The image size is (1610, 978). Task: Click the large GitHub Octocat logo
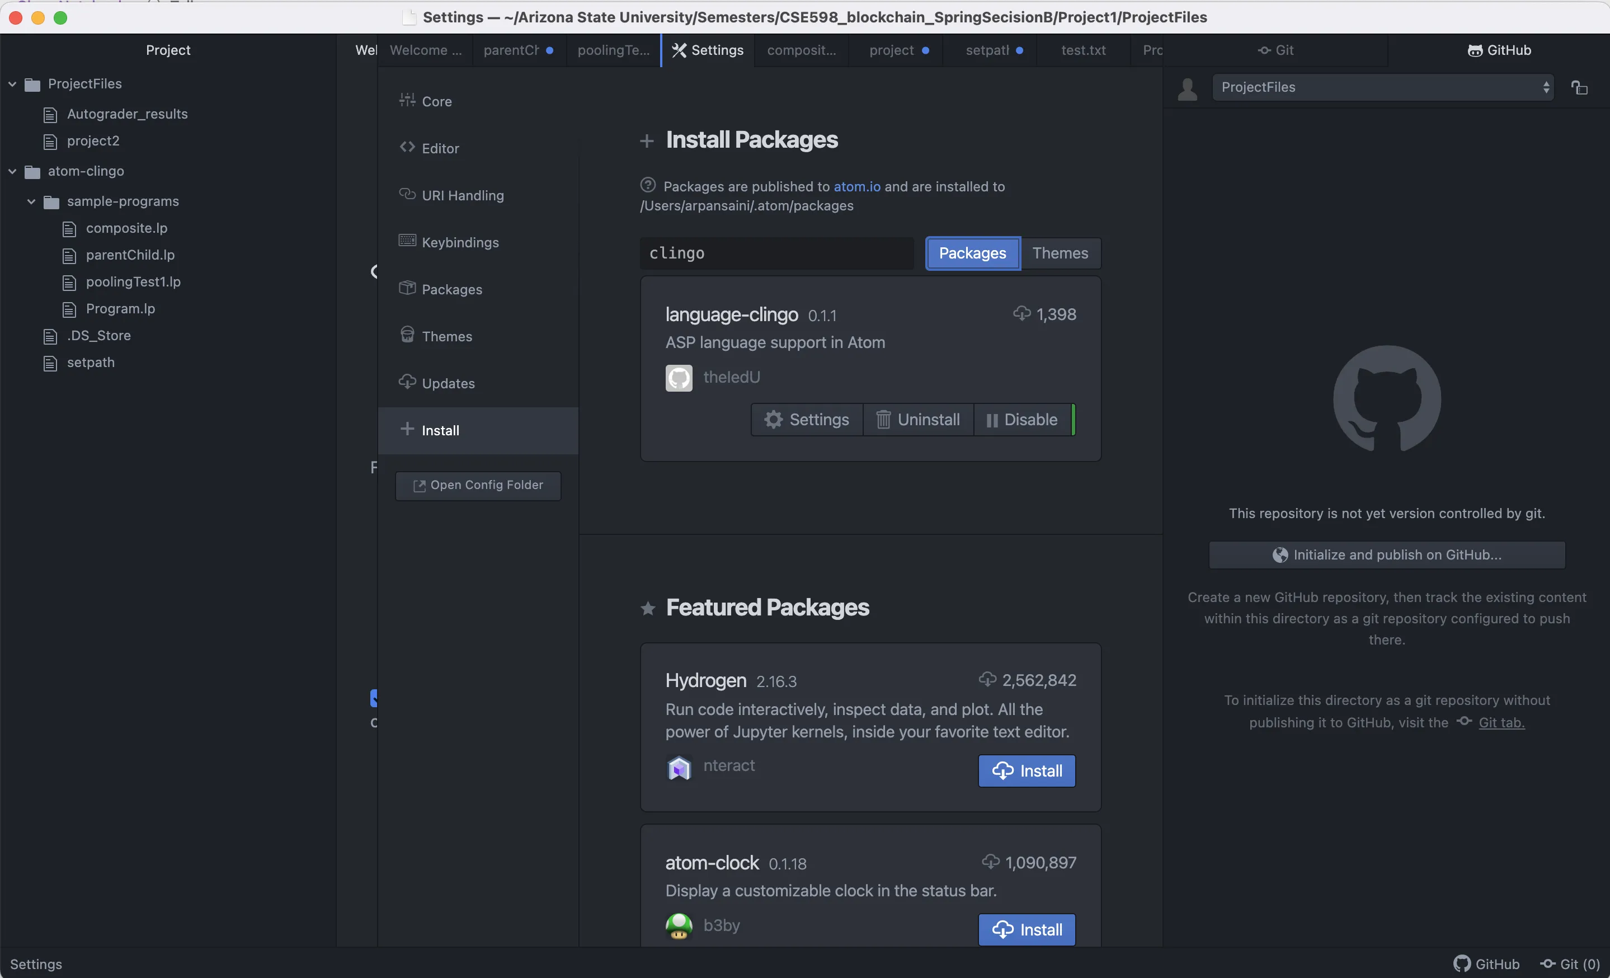pyautogui.click(x=1387, y=398)
